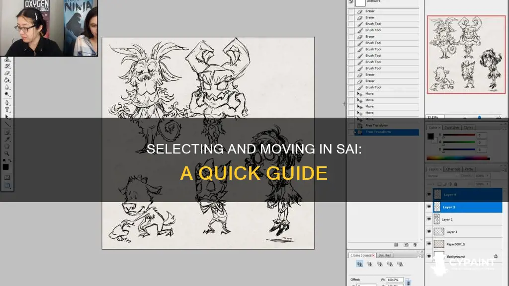Pick a color from the color ramp bar
The height and width of the screenshot is (286, 509).
pos(458,158)
